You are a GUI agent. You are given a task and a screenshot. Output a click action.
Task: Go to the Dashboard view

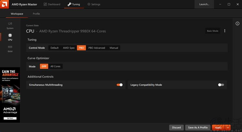(52, 4)
